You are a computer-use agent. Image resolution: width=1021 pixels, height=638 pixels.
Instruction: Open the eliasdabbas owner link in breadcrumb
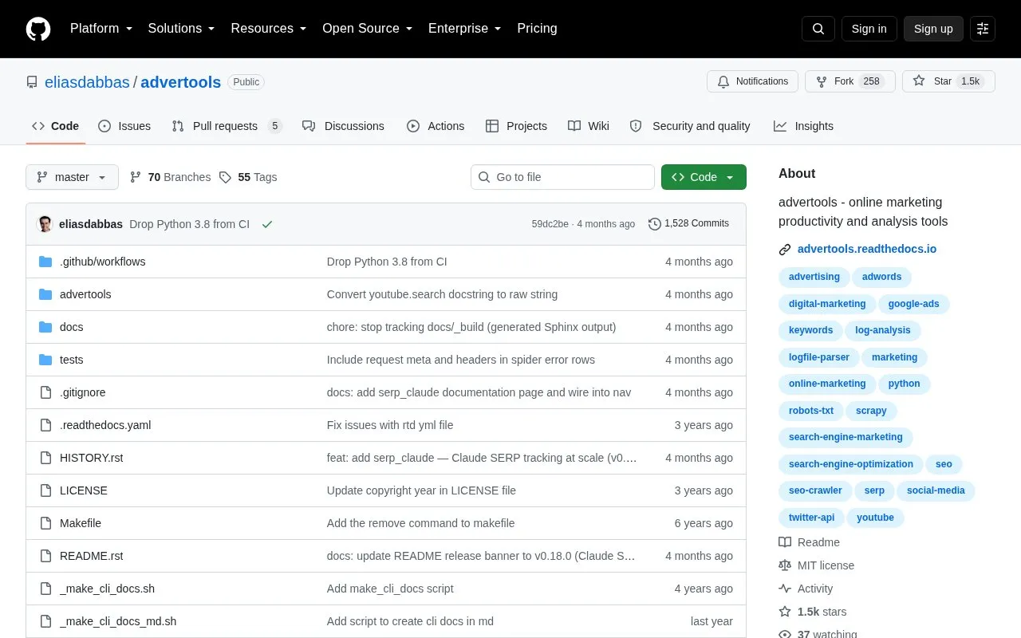(x=87, y=82)
